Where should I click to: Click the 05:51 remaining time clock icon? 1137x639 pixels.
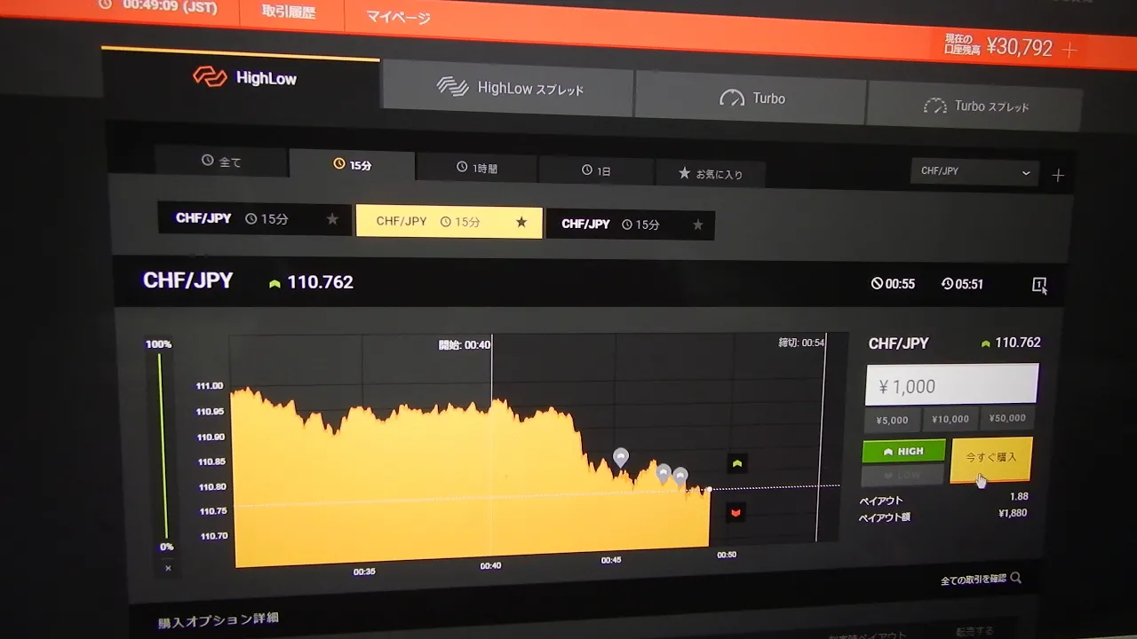(947, 284)
